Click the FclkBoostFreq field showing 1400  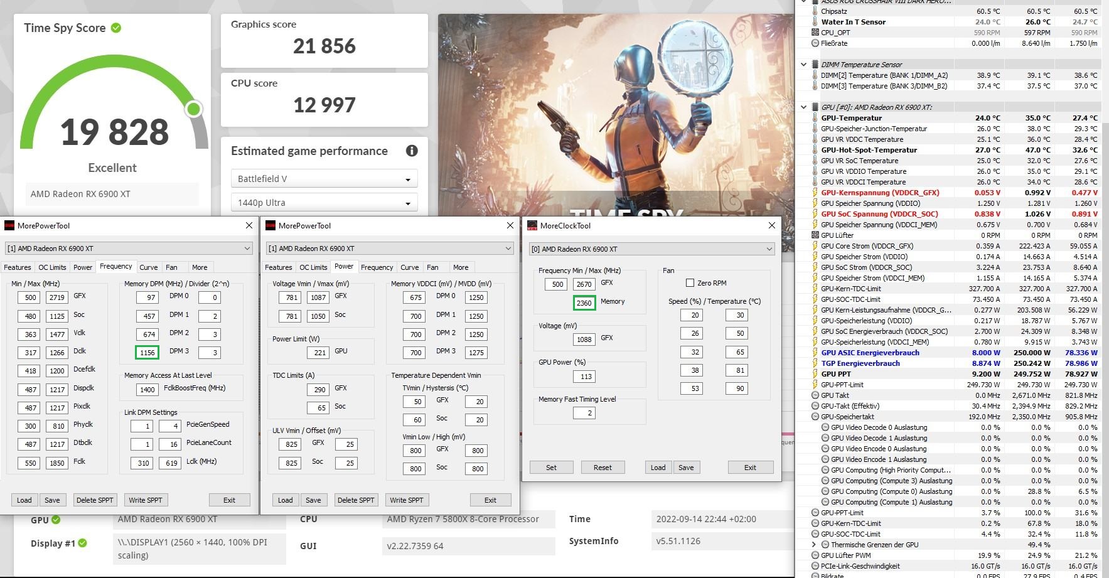pyautogui.click(x=147, y=390)
